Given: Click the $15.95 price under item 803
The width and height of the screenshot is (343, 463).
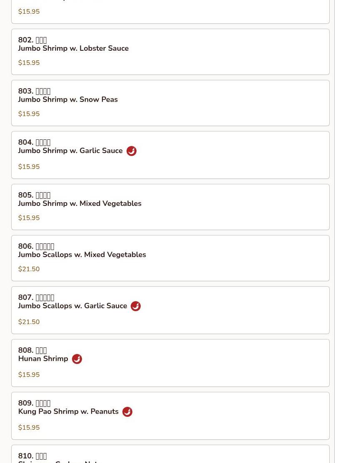Looking at the screenshot, I should point(29,114).
